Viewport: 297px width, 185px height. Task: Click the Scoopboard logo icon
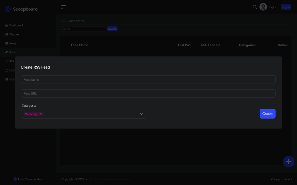coord(8,9)
